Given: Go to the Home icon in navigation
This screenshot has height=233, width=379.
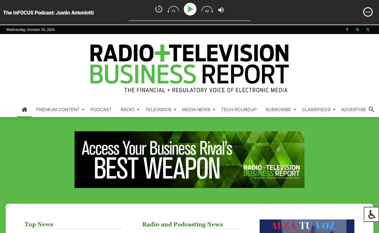Looking at the screenshot, I should [24, 110].
